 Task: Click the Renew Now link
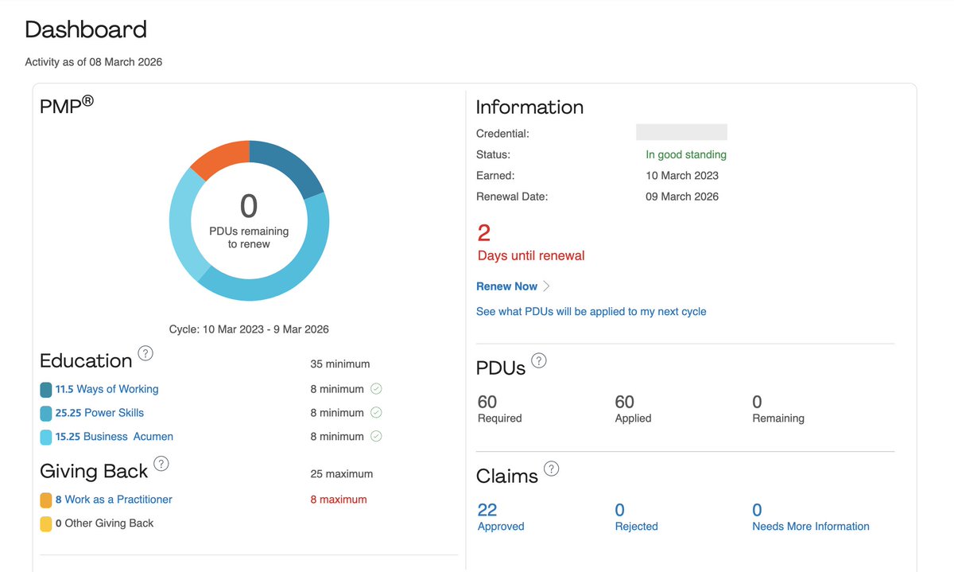pyautogui.click(x=506, y=286)
